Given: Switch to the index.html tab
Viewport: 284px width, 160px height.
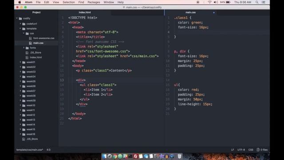Looking at the screenshot, I should click(x=85, y=12).
